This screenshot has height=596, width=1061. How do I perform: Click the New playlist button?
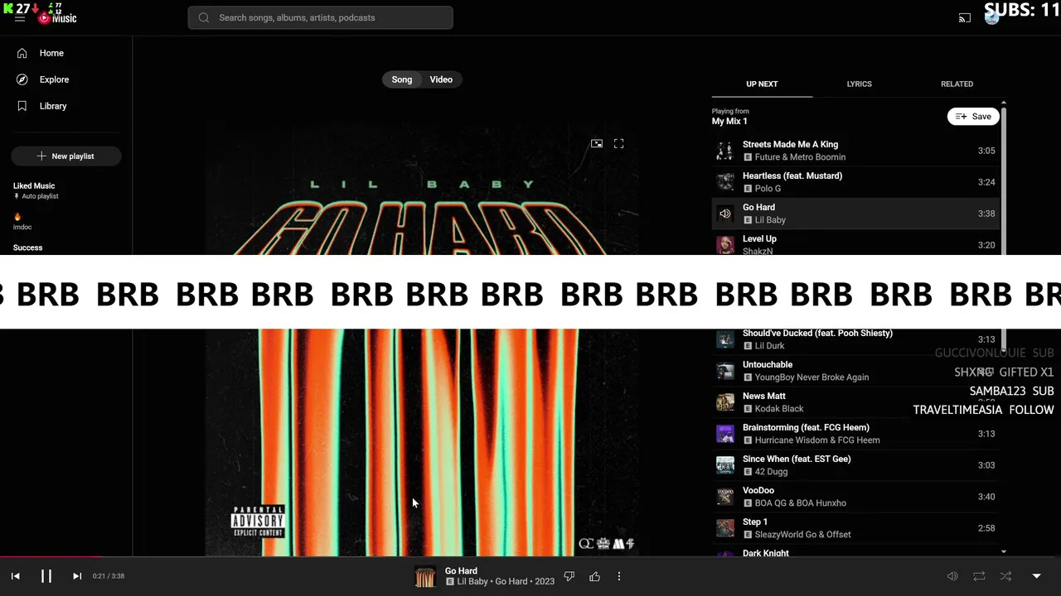[x=66, y=156]
